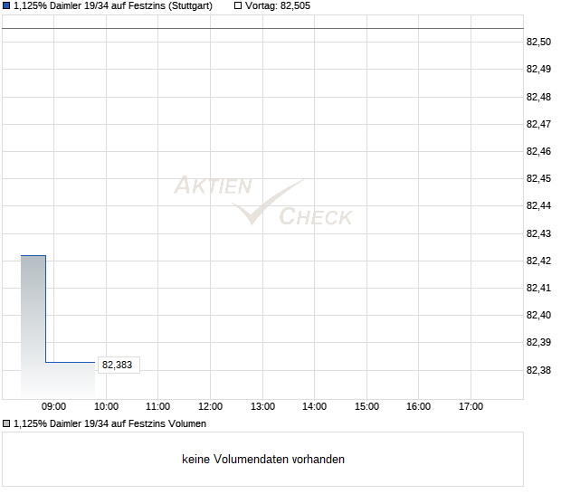The width and height of the screenshot is (561, 494).
Task: Click the 82,47 price axis label
Action: pyautogui.click(x=538, y=124)
